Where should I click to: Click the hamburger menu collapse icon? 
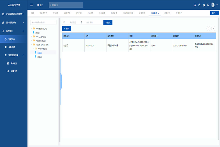click(32, 5)
